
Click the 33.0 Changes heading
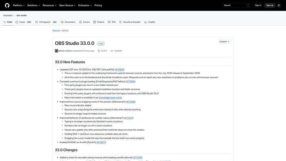tap(66, 150)
